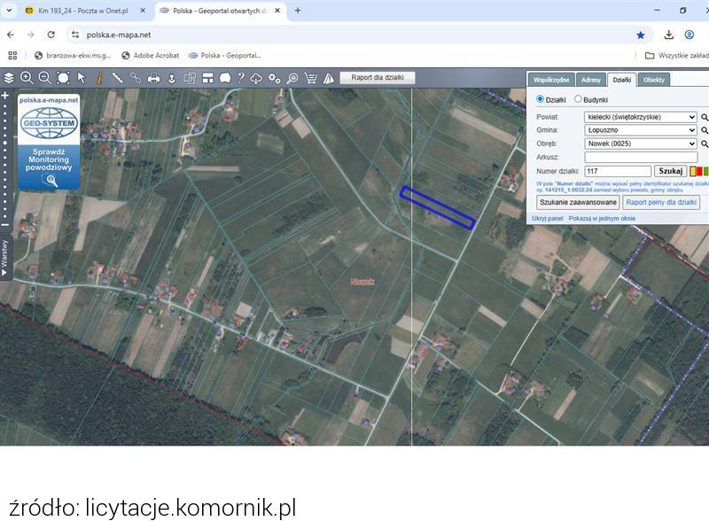Click the zoom in magnifier tool
Viewport: 709px width, 521px height.
tap(27, 78)
